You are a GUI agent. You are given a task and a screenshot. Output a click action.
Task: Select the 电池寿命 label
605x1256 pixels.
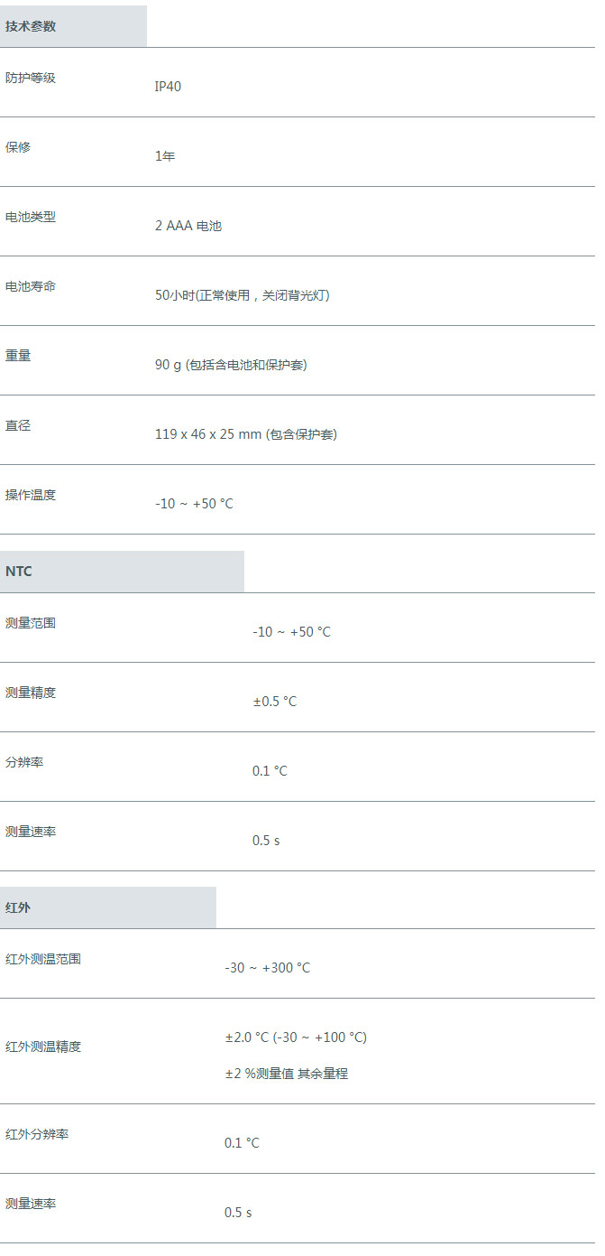click(x=31, y=286)
